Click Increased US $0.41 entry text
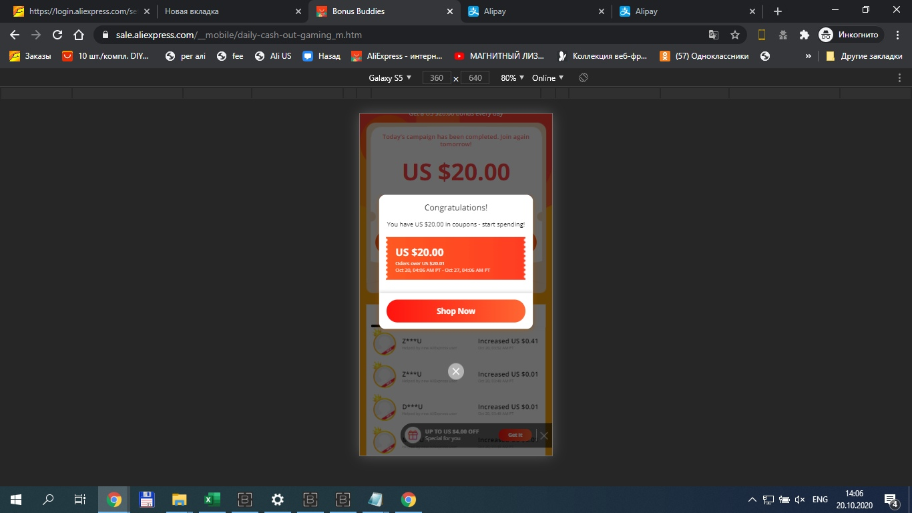The height and width of the screenshot is (513, 912). coord(508,341)
